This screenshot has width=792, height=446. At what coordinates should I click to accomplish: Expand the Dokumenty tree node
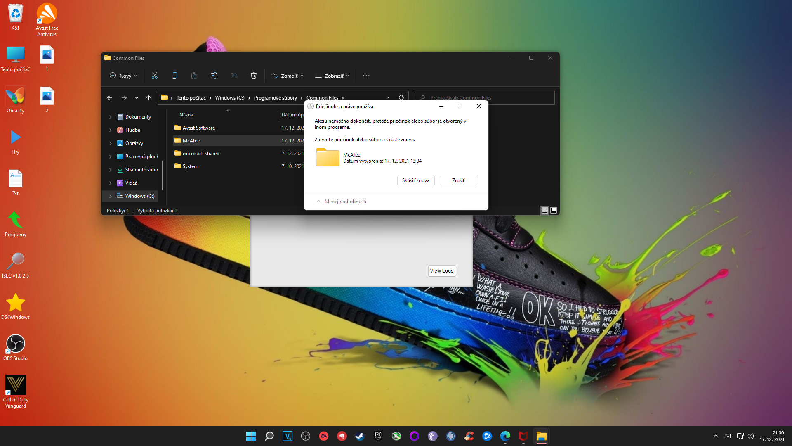click(110, 117)
